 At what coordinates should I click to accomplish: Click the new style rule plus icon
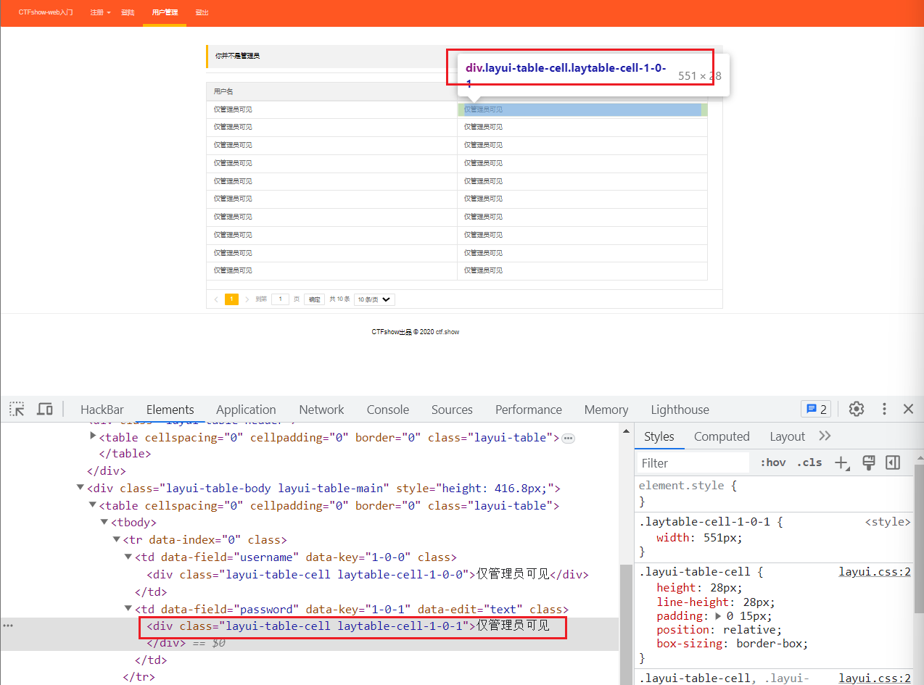click(841, 462)
